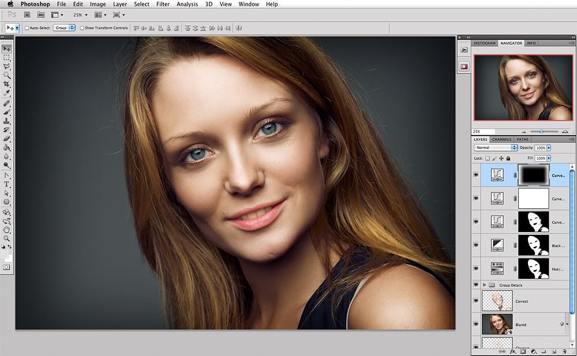Select the Blured layer thumbnail
Image resolution: width=577 pixels, height=356 pixels.
pyautogui.click(x=496, y=324)
